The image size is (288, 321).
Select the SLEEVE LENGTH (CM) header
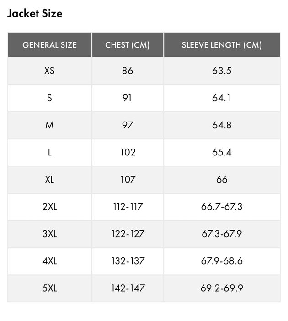(222, 45)
